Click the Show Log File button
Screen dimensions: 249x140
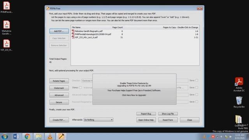tap(168, 114)
